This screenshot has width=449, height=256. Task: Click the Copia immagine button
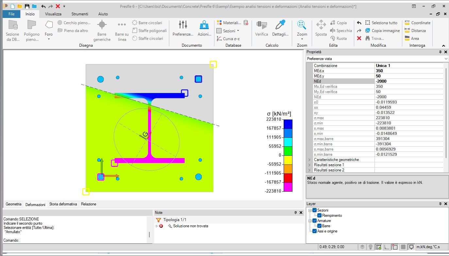pos(382,31)
